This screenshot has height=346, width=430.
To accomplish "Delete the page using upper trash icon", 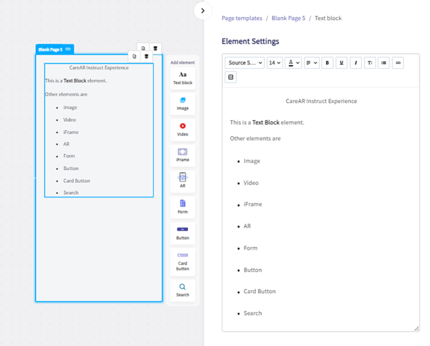I will pyautogui.click(x=155, y=48).
